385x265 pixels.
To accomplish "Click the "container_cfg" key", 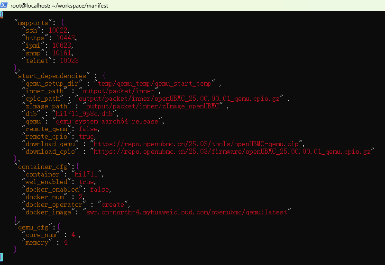I will click(x=43, y=167).
